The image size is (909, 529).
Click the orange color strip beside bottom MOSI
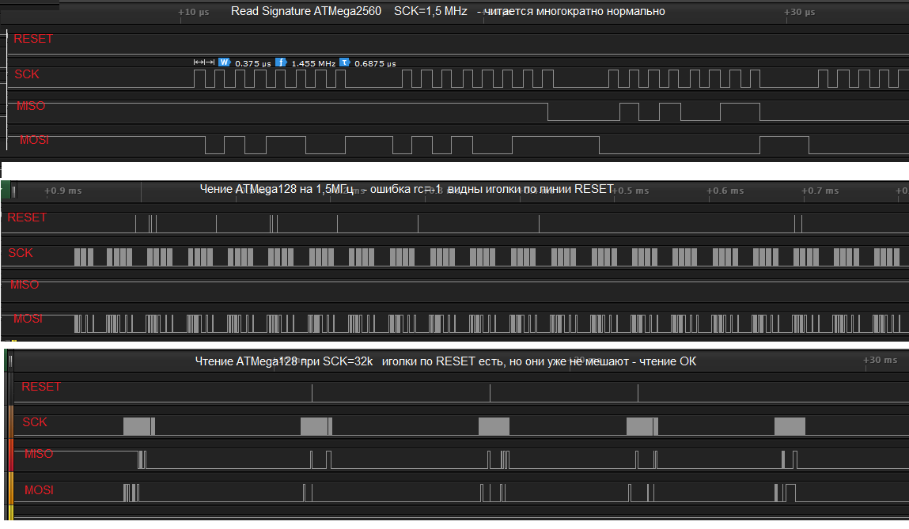click(10, 490)
